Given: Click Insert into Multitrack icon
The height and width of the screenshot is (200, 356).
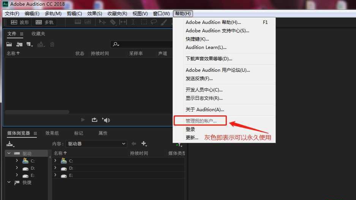Looking at the screenshot, I should [41, 44].
